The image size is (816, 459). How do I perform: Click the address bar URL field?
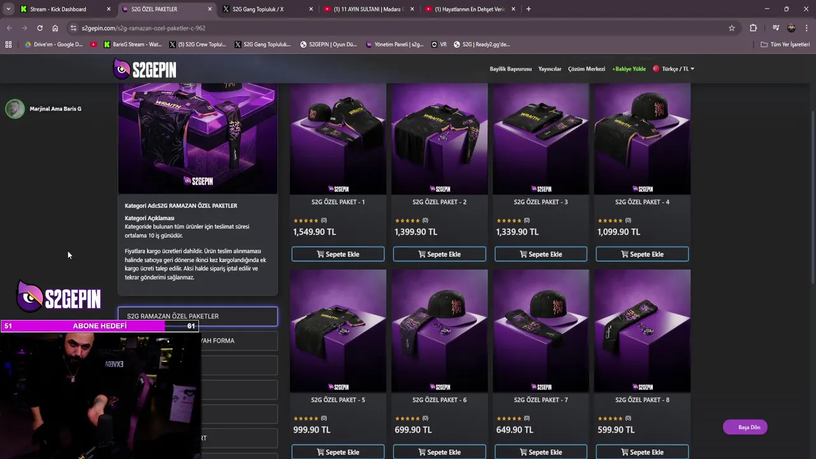[402, 28]
